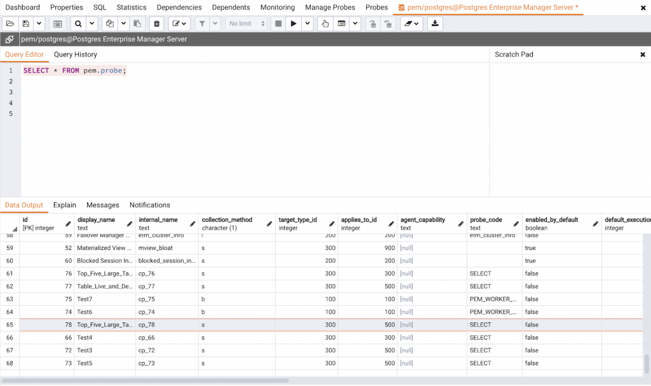Open the Messages tab
Image resolution: width=651 pixels, height=386 pixels.
[102, 205]
